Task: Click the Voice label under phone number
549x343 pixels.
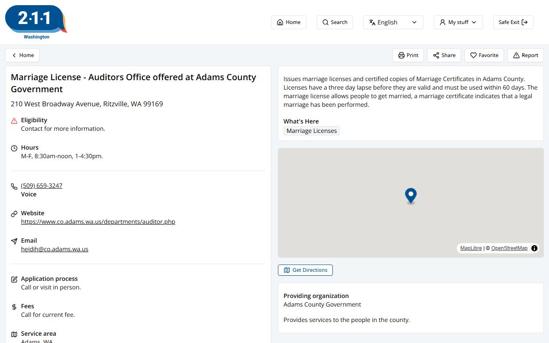Action: (x=29, y=194)
